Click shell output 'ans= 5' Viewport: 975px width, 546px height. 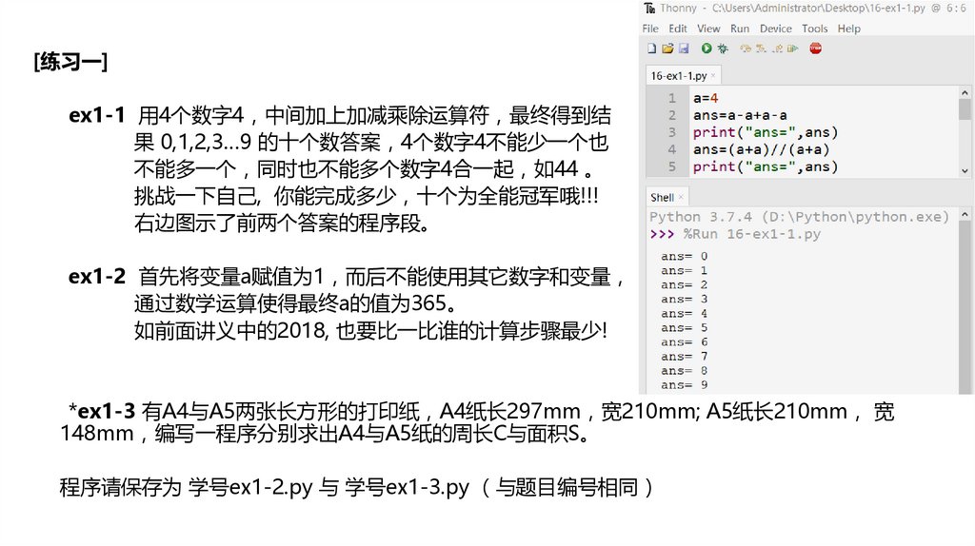[x=684, y=328]
